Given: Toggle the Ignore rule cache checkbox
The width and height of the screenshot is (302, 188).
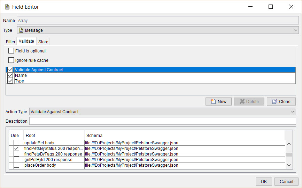Looking at the screenshot, I should pyautogui.click(x=11, y=60).
